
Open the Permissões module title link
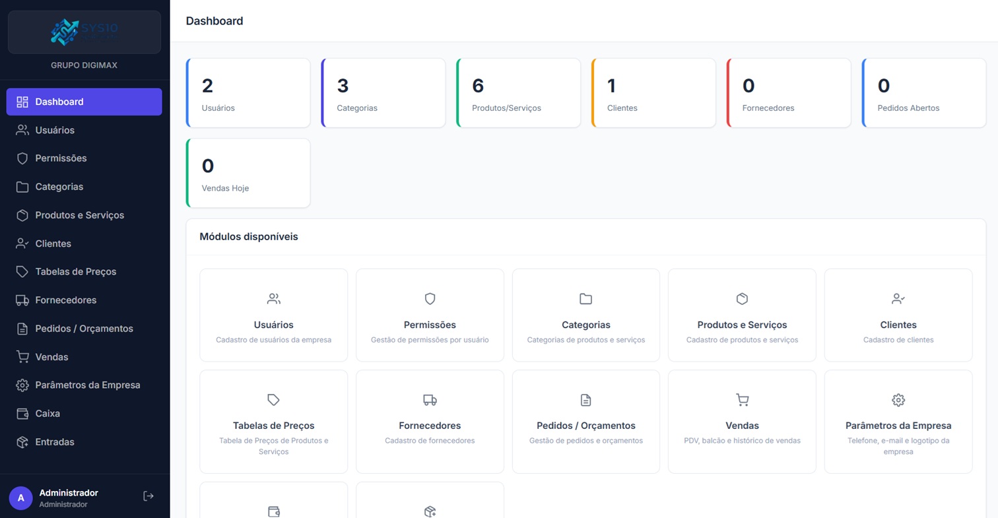coord(430,325)
